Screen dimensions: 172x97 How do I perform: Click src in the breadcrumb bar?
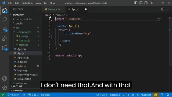[47, 15]
